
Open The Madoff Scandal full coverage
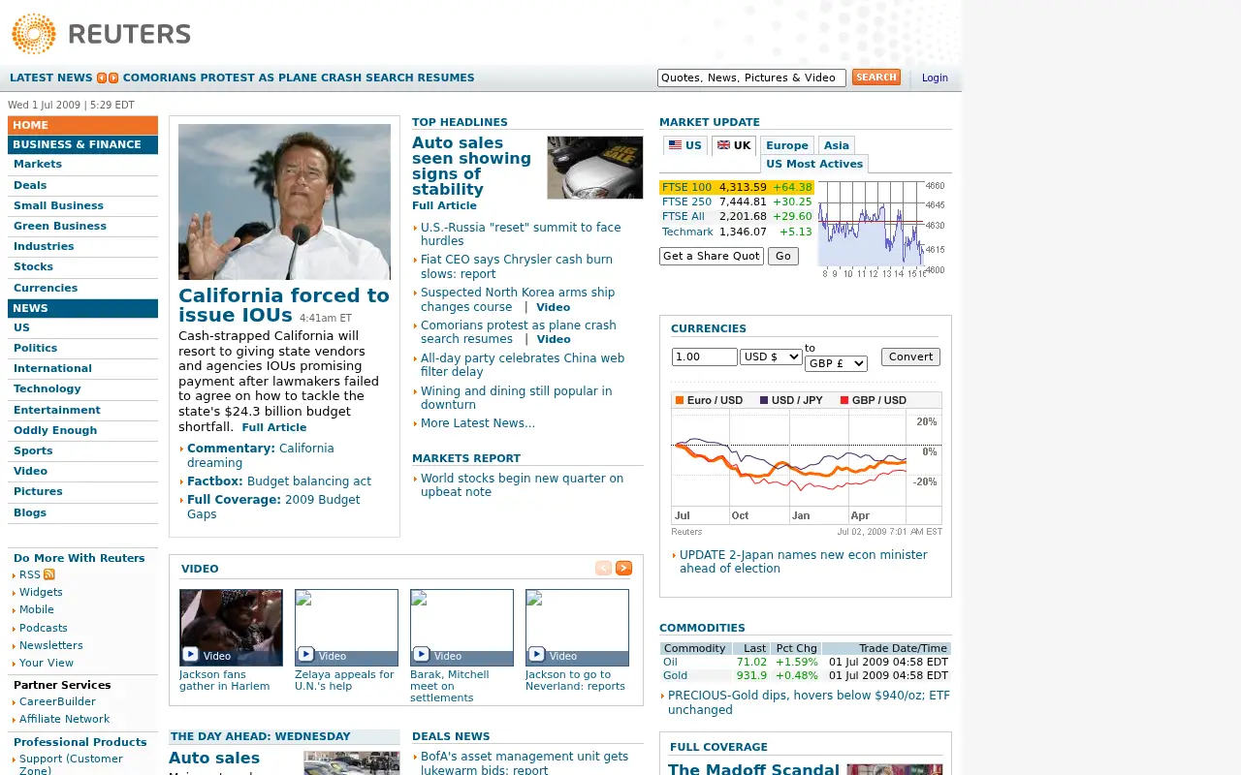pyautogui.click(x=753, y=769)
